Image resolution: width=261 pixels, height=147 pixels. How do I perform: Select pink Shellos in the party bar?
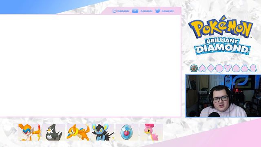(x=151, y=132)
